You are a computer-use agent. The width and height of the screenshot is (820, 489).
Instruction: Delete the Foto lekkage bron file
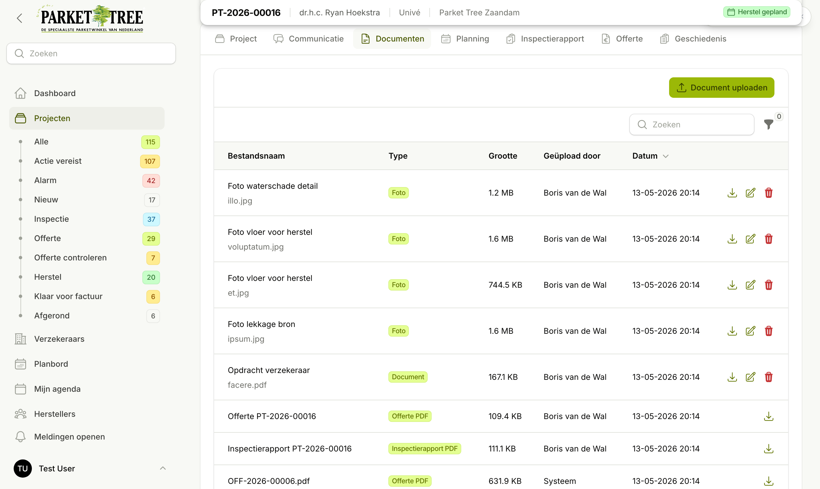click(x=768, y=331)
